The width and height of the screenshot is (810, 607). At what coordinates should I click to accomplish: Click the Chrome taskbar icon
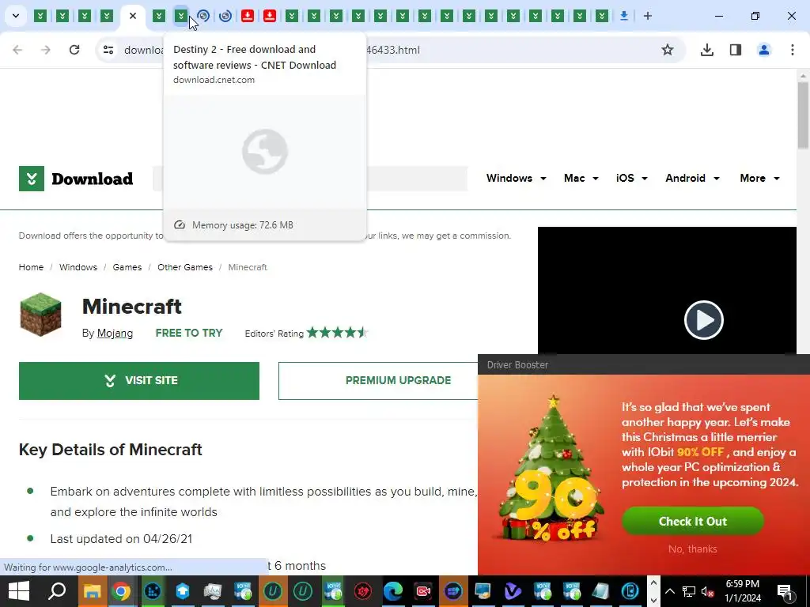121,591
